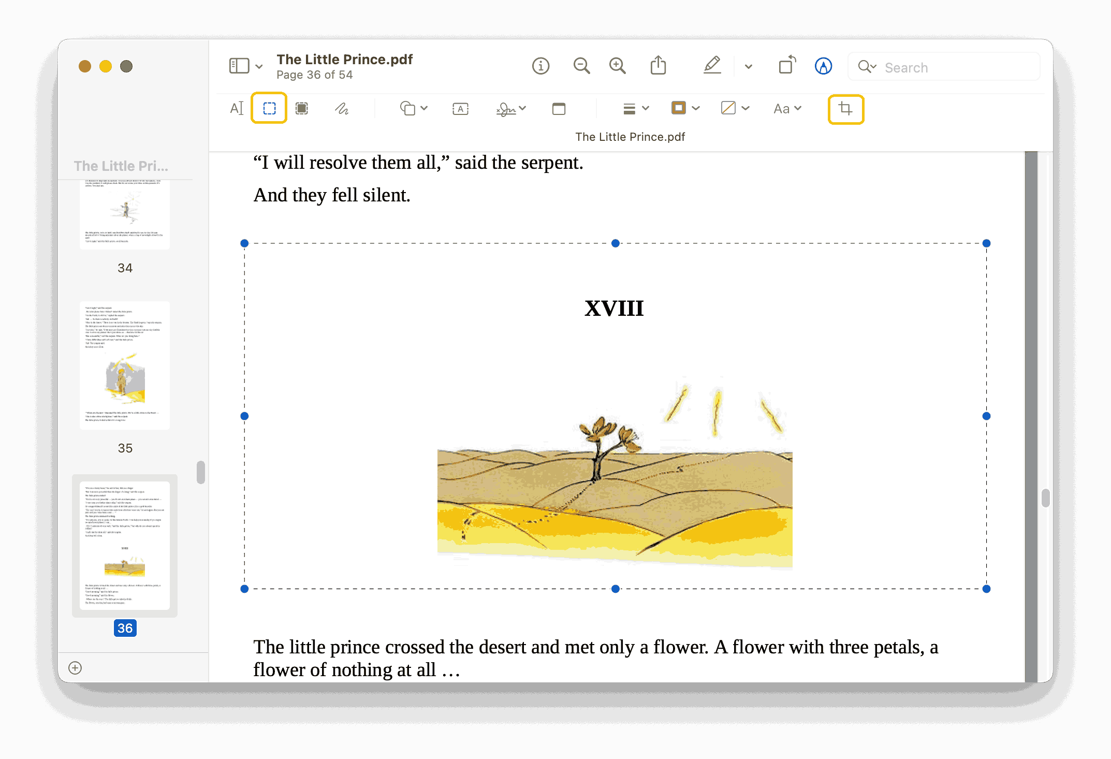Activate the redact tool
The image size is (1111, 759).
pos(302,108)
